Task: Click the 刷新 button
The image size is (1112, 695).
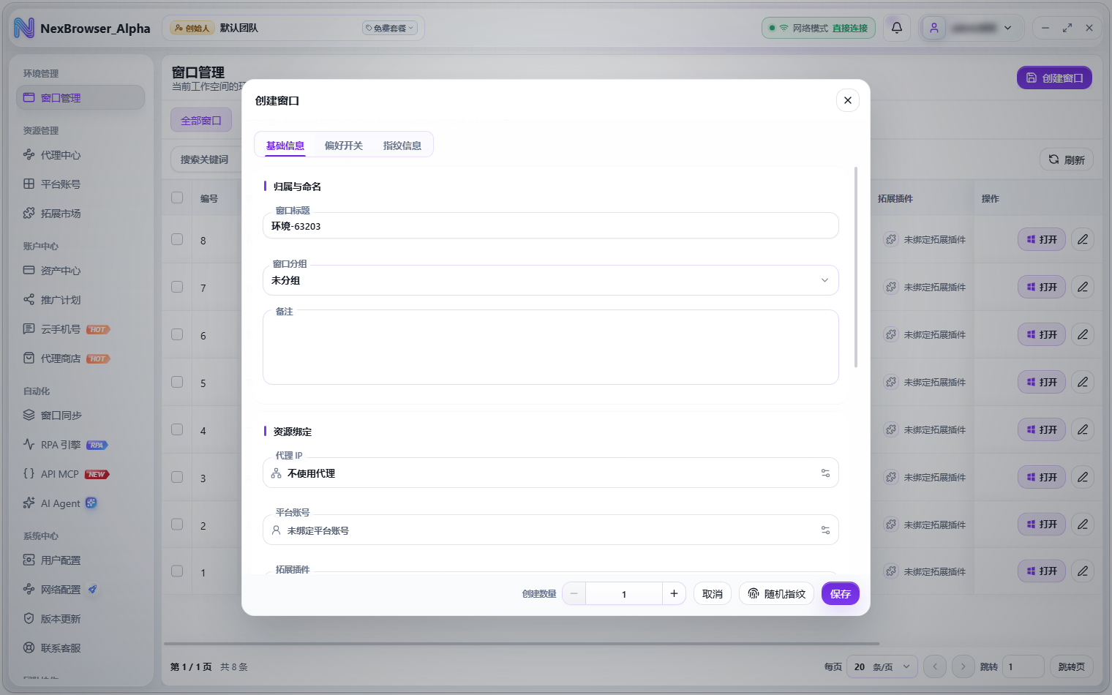Action: pos(1067,159)
